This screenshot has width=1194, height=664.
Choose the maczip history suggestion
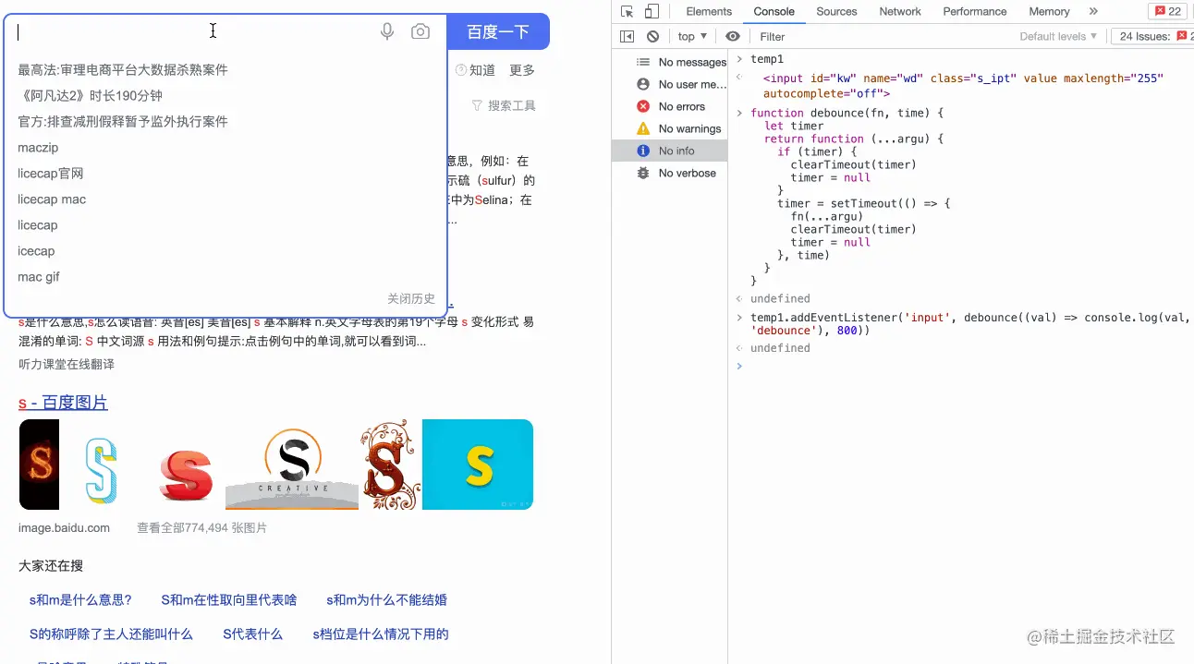click(x=38, y=148)
